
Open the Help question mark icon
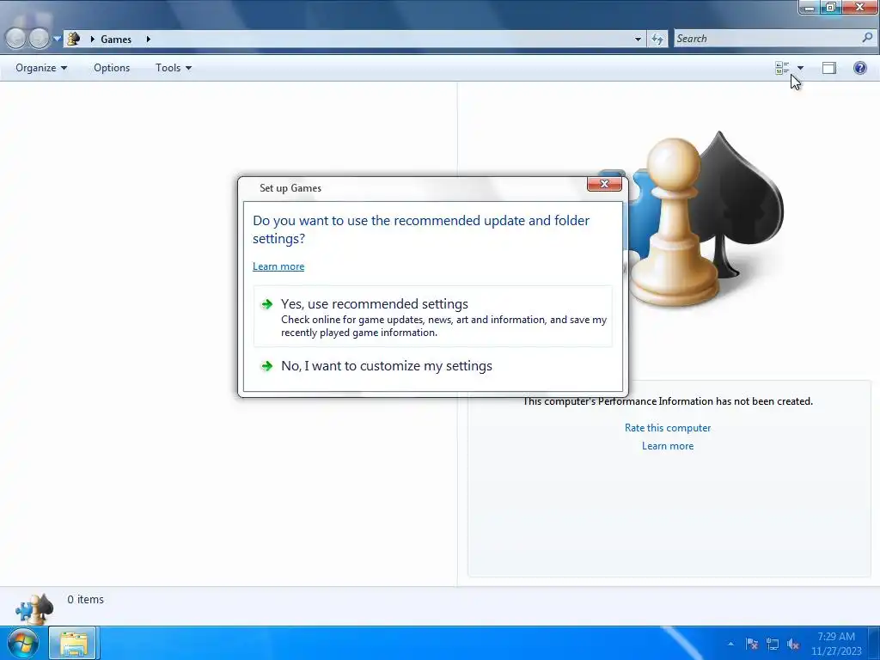[859, 68]
